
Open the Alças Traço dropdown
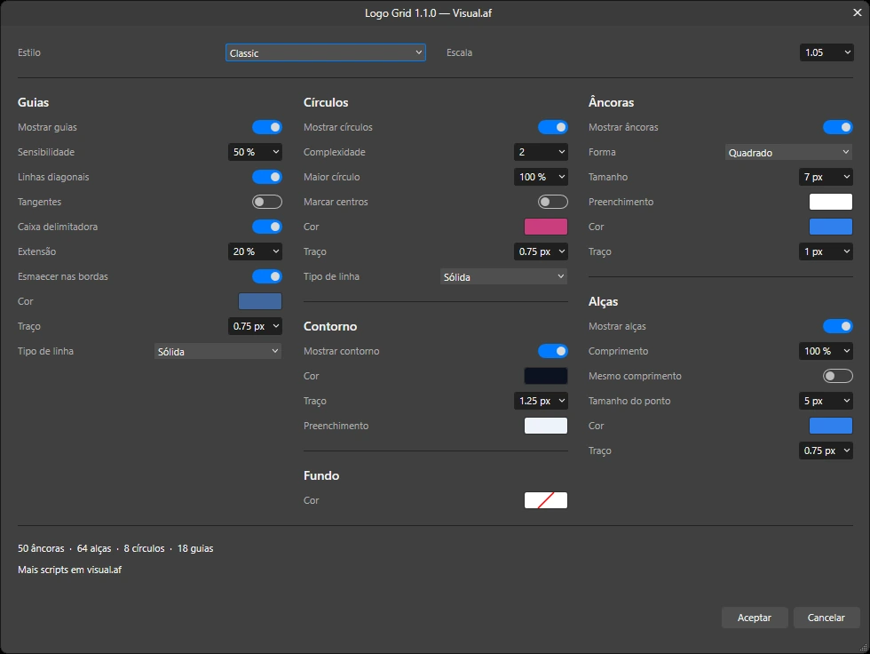click(826, 451)
